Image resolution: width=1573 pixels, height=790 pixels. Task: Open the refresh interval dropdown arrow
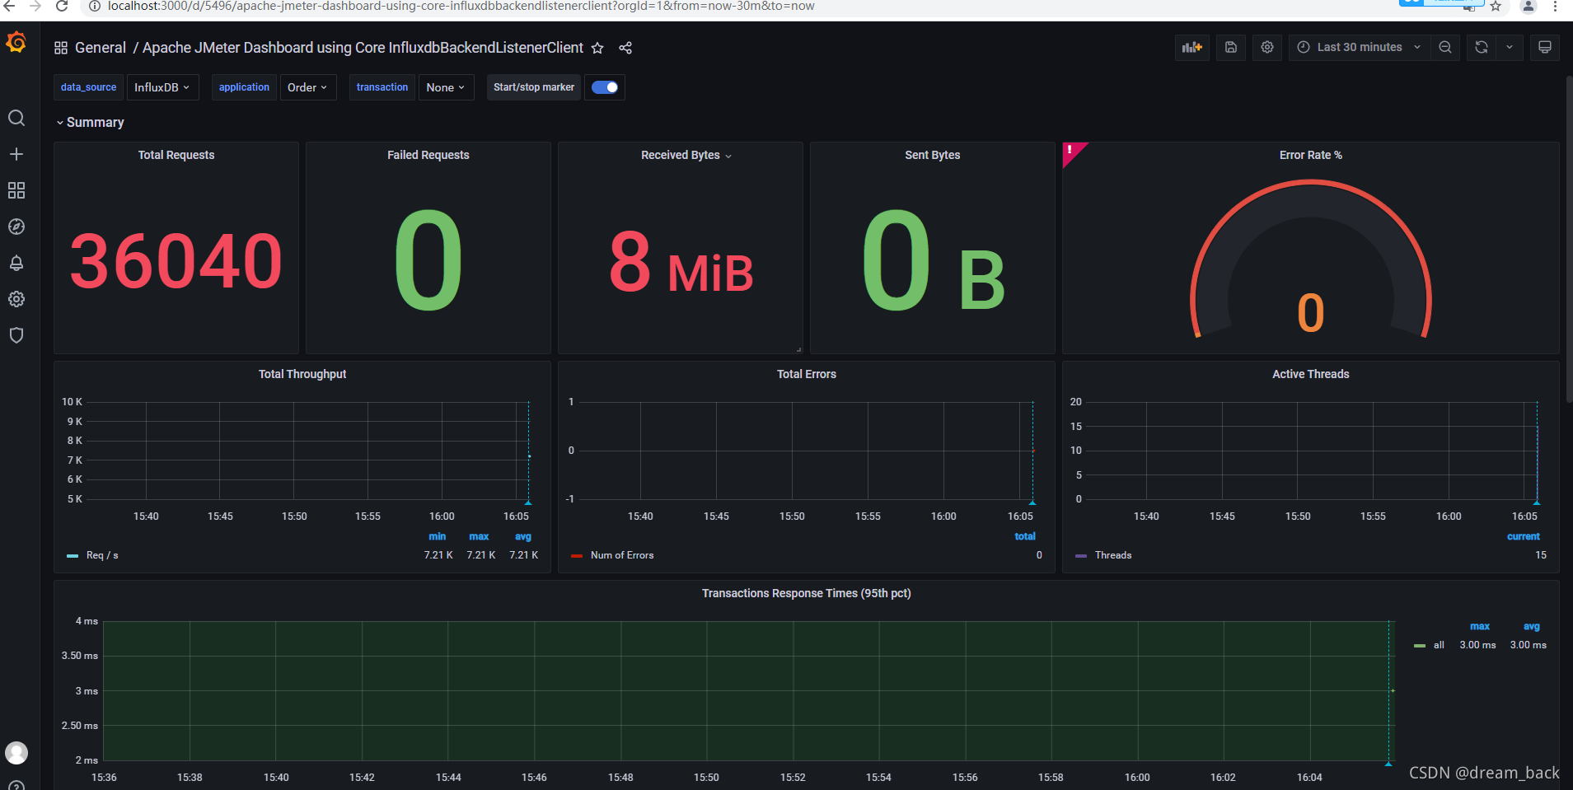[x=1510, y=47]
